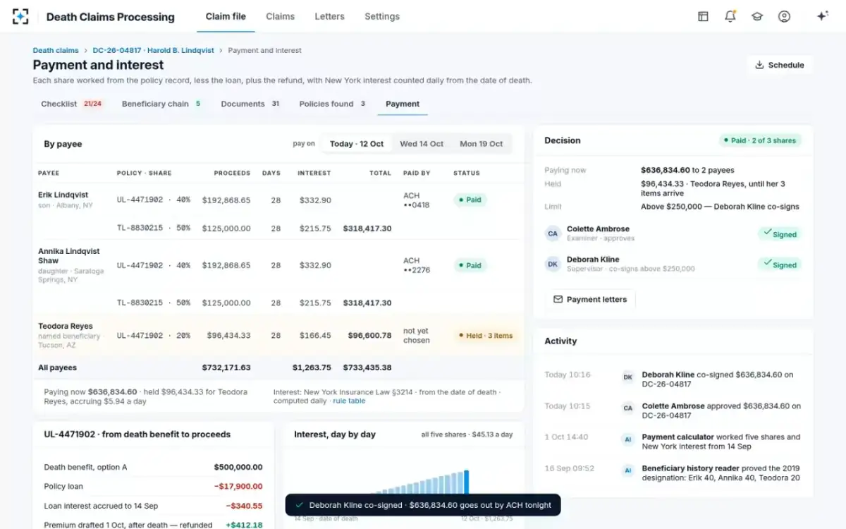846x529 pixels.
Task: Go to the Claims top navigation tab
Action: (281, 16)
